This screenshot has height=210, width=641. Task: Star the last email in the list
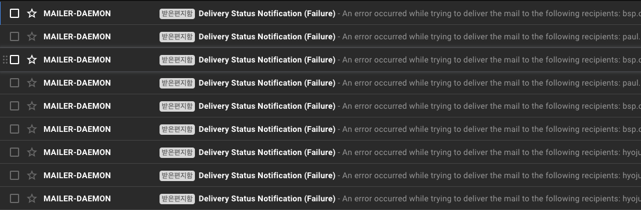coord(32,198)
